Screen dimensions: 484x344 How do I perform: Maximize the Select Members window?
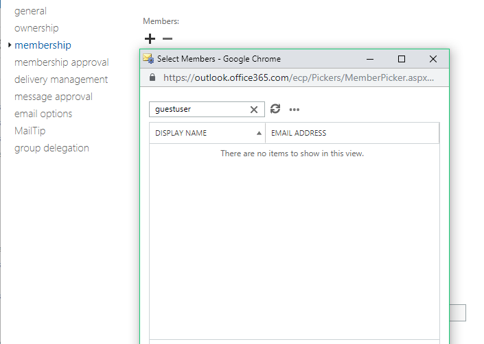[402, 59]
